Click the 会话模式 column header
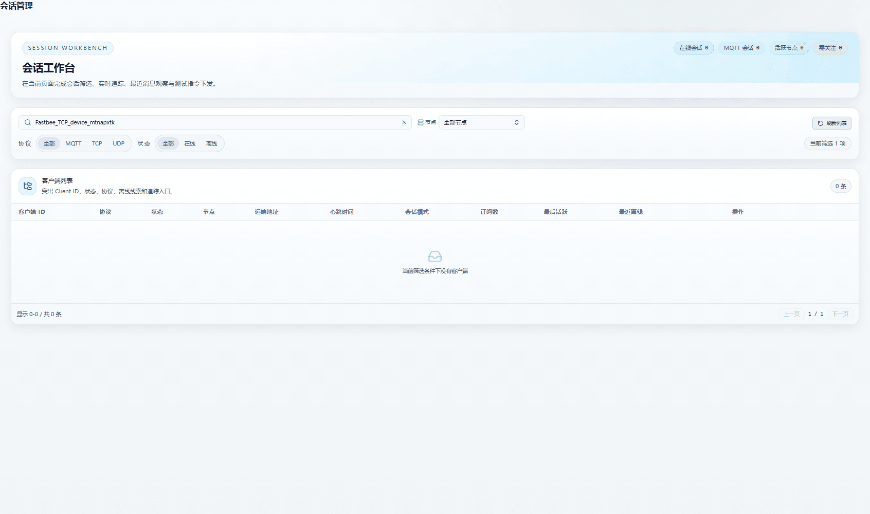This screenshot has height=514, width=870. [417, 212]
